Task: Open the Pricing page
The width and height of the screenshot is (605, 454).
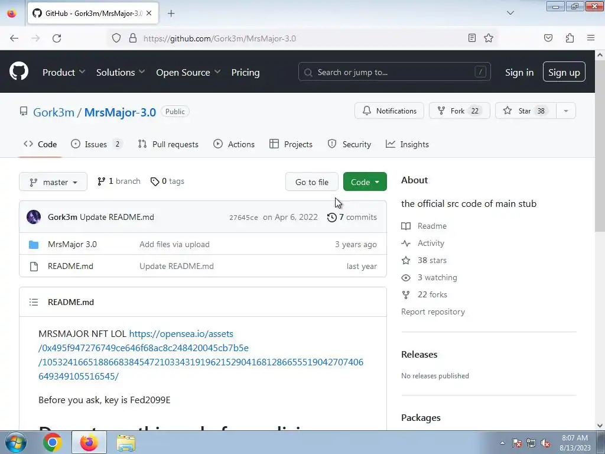Action: [x=245, y=72]
